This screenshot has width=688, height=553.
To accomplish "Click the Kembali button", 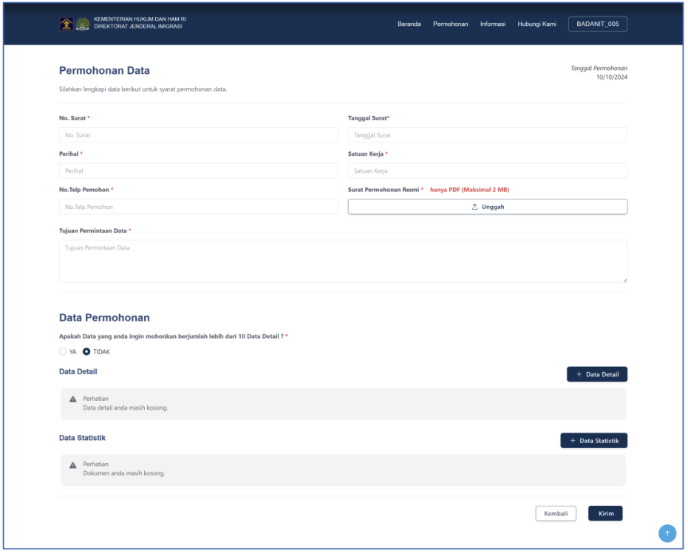I will click(555, 514).
